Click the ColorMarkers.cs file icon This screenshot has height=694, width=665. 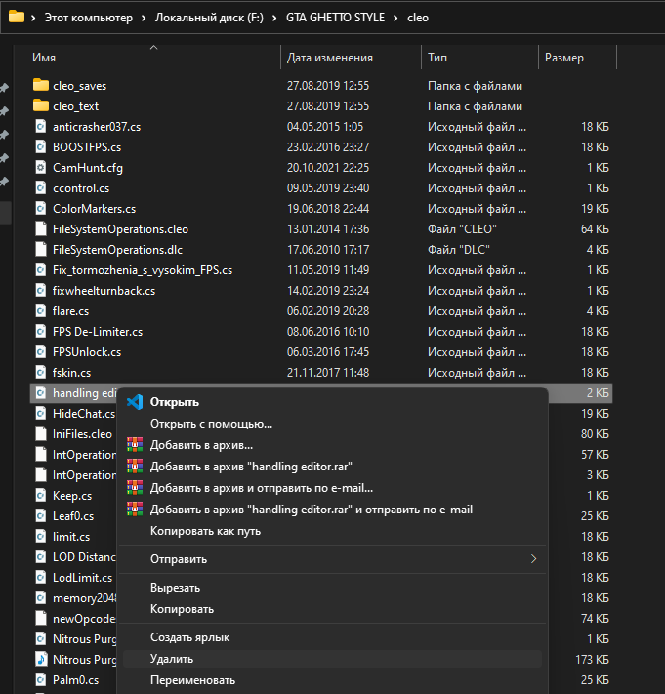pos(41,209)
